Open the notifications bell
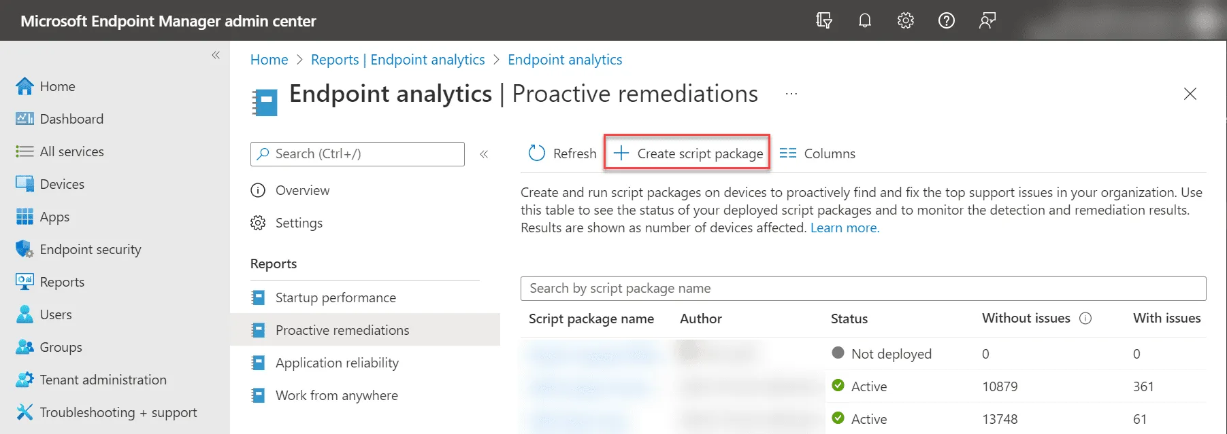Image resolution: width=1227 pixels, height=434 pixels. click(865, 20)
